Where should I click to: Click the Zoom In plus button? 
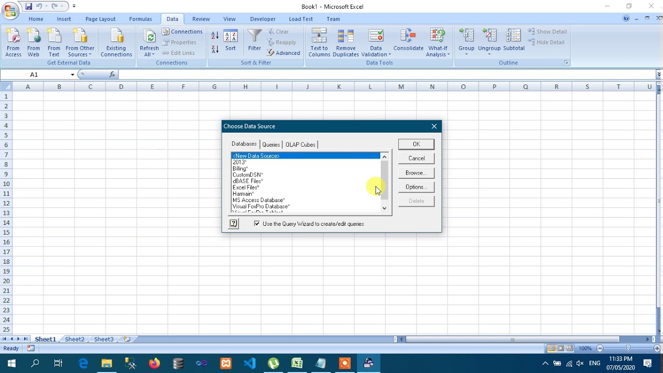point(657,349)
